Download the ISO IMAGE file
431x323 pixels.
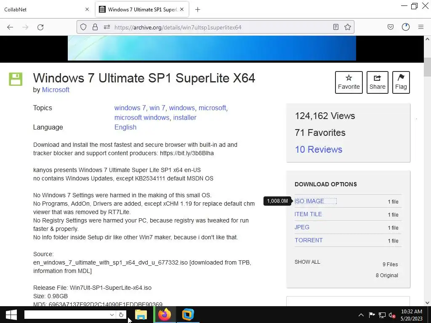click(309, 201)
